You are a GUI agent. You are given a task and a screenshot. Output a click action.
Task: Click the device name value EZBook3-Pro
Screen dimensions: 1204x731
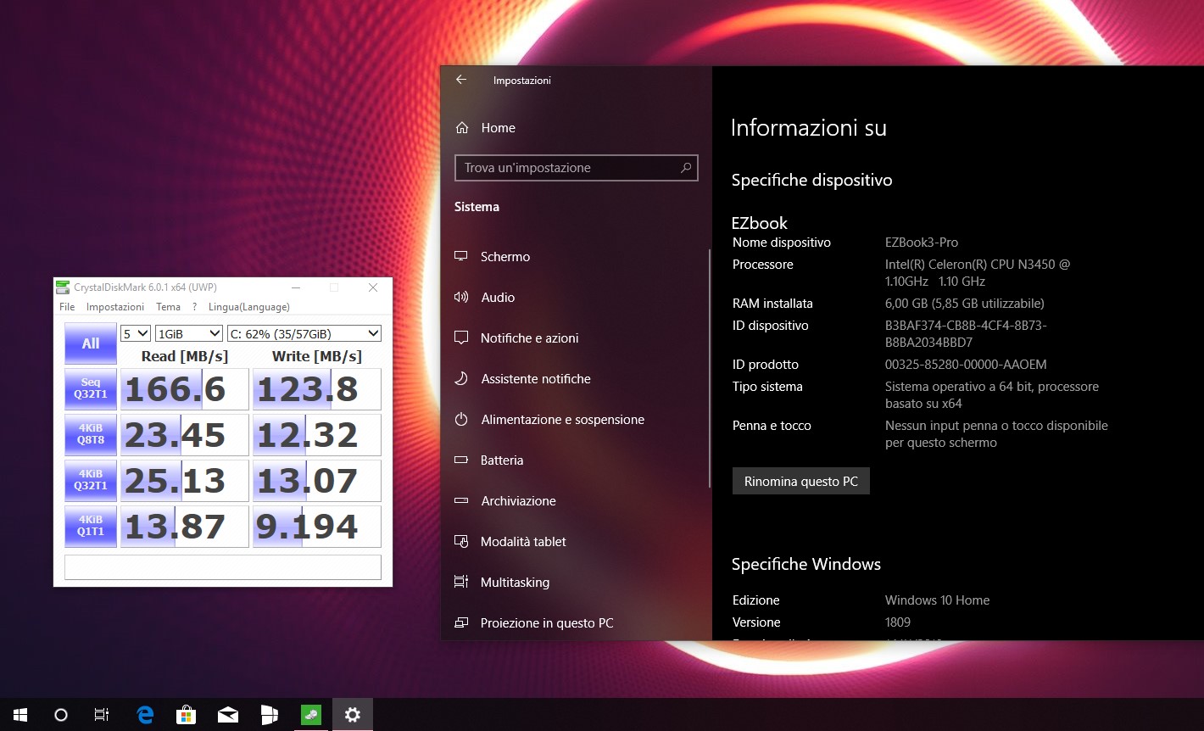(922, 243)
